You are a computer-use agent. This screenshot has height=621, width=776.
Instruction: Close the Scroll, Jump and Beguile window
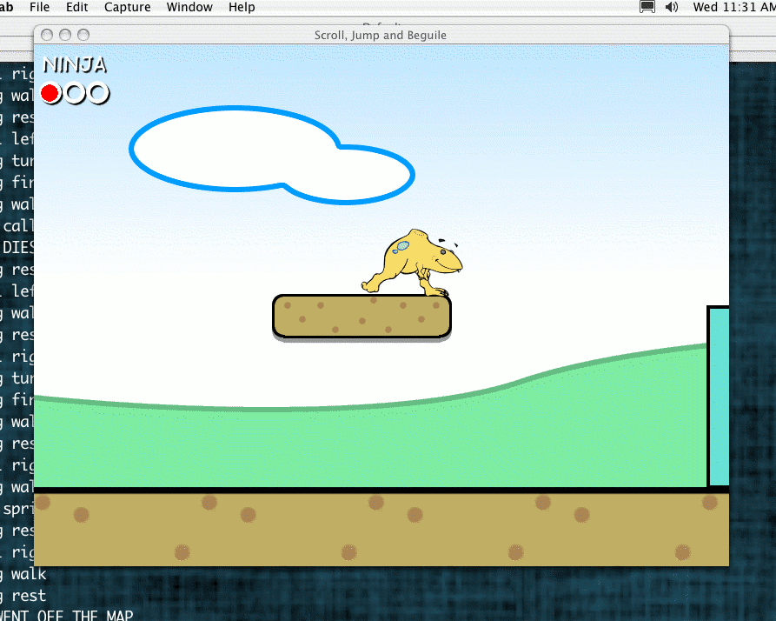(x=46, y=35)
